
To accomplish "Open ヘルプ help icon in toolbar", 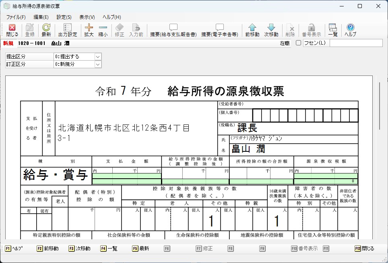I will (x=350, y=30).
